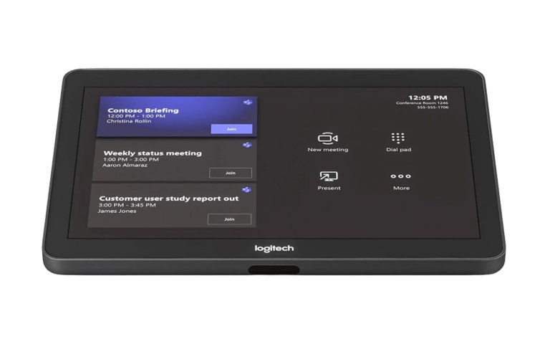
Task: Select the Contoso Briefing title
Action: 143,110
